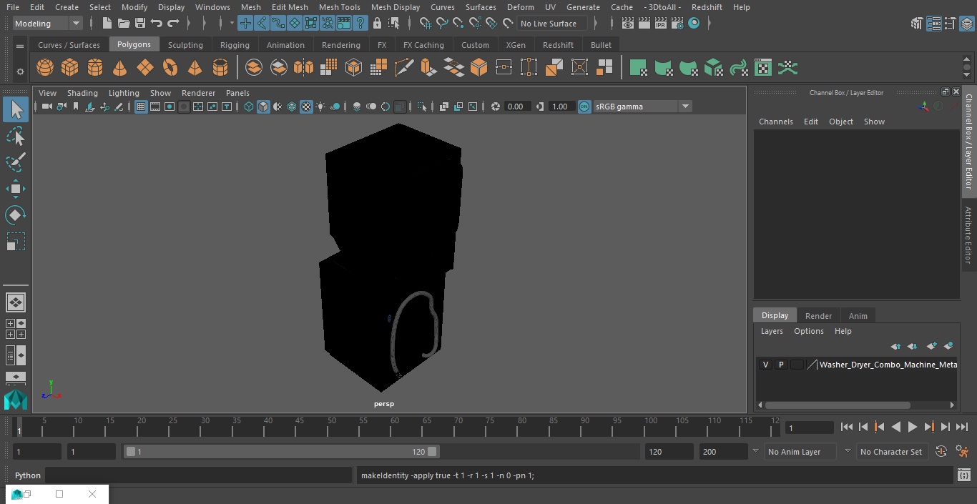The width and height of the screenshot is (977, 504).
Task: Open the No Character Set dropdown
Action: (x=891, y=452)
